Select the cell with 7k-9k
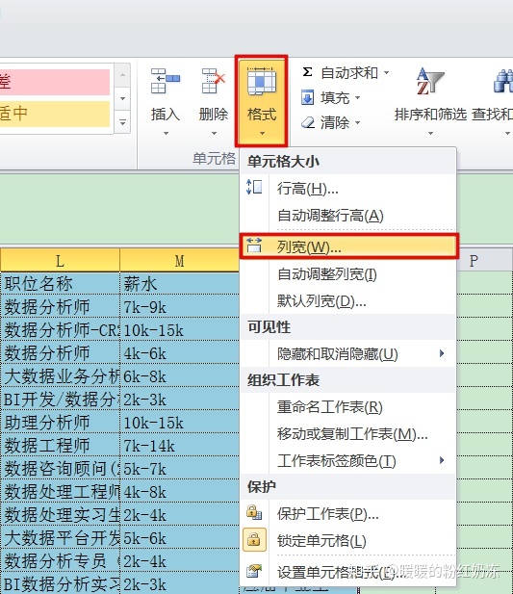The image size is (513, 594). [179, 306]
